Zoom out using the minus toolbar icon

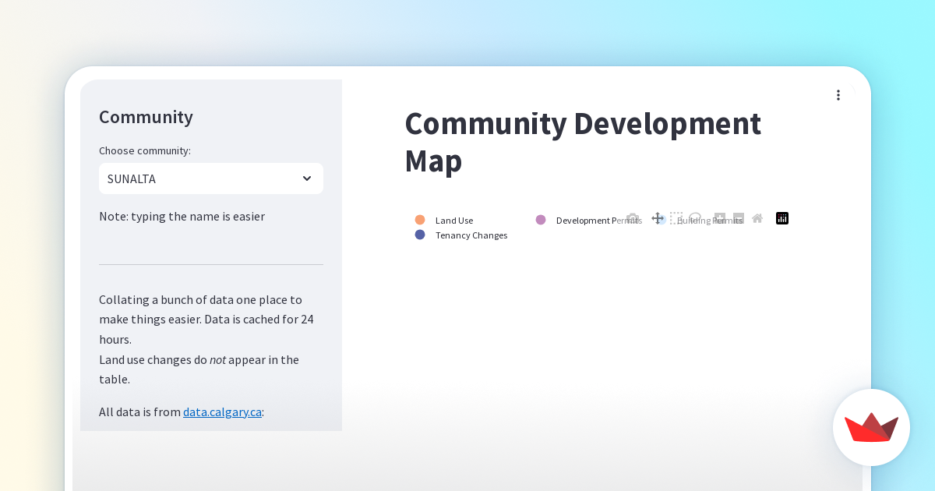pos(738,218)
